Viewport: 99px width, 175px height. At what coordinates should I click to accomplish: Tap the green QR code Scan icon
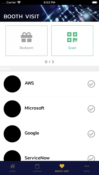point(72,37)
